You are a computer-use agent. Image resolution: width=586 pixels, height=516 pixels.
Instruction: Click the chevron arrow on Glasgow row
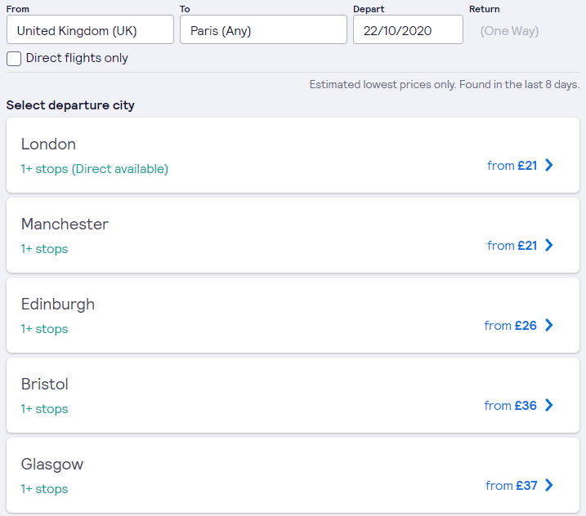[x=549, y=485]
